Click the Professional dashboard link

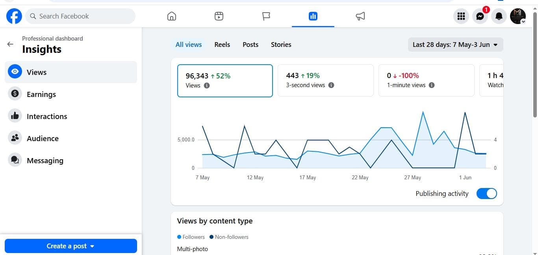pyautogui.click(x=52, y=38)
